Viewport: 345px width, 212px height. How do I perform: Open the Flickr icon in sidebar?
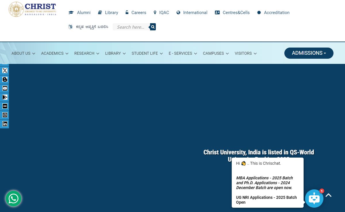[x=5, y=106]
